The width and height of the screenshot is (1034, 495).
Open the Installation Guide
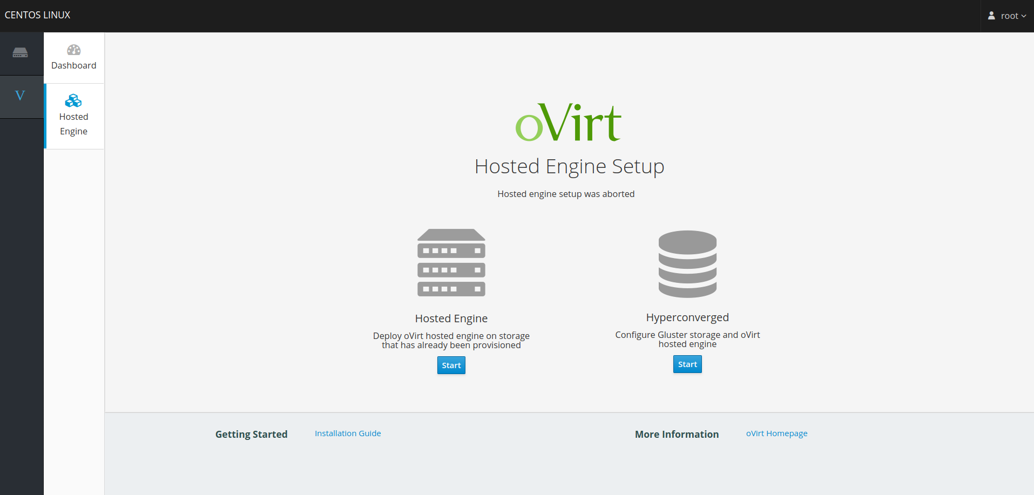[x=348, y=433]
